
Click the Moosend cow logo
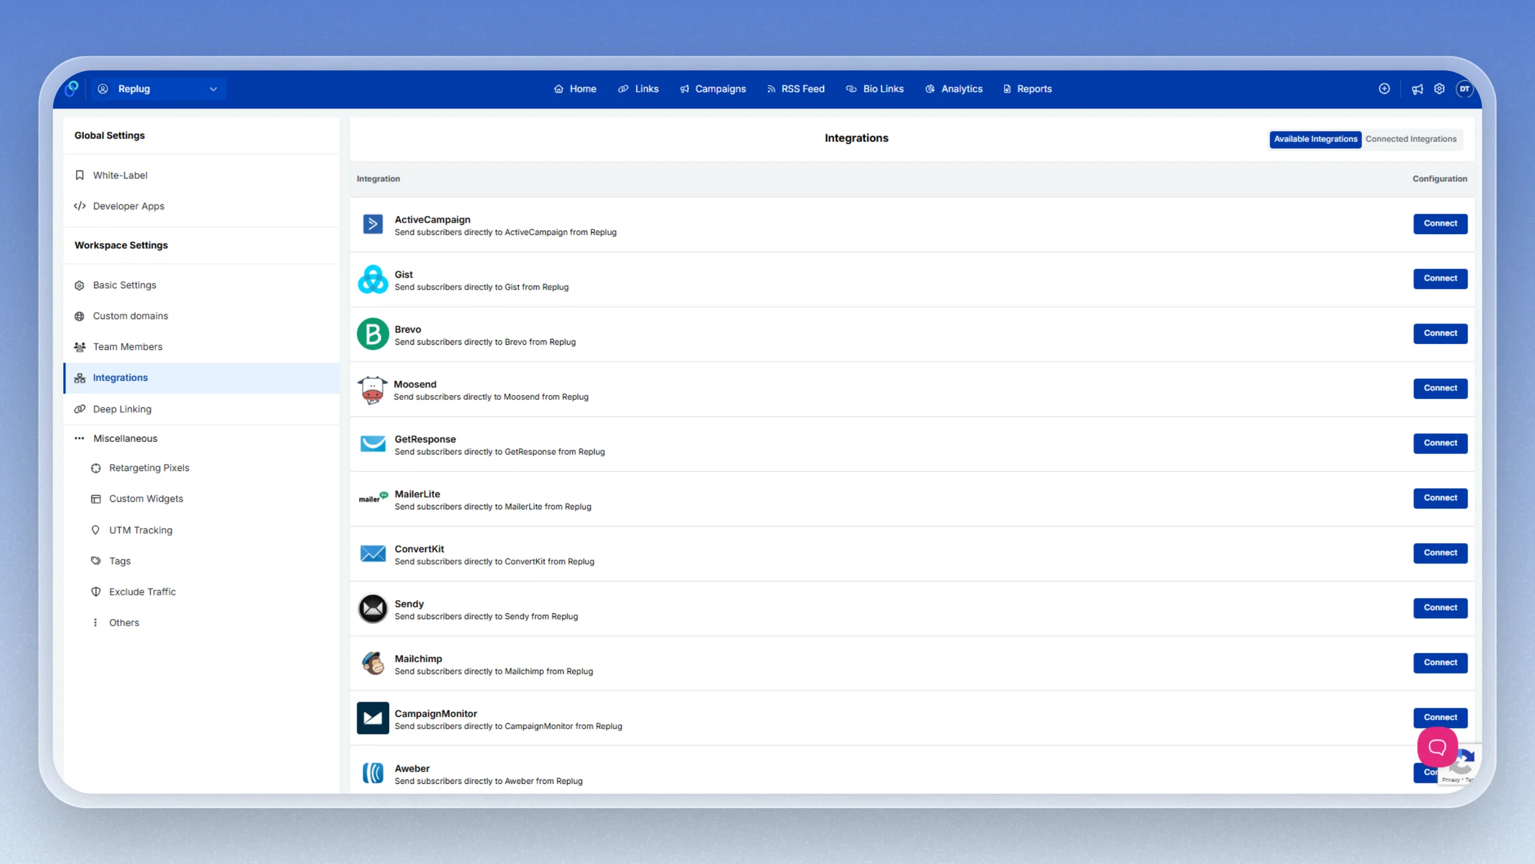point(372,389)
